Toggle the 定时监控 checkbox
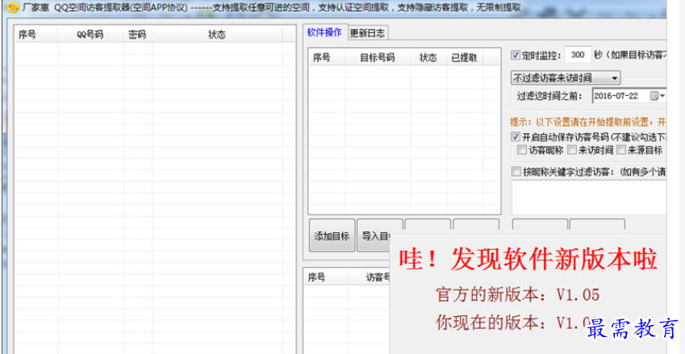This screenshot has width=685, height=354. pyautogui.click(x=516, y=56)
